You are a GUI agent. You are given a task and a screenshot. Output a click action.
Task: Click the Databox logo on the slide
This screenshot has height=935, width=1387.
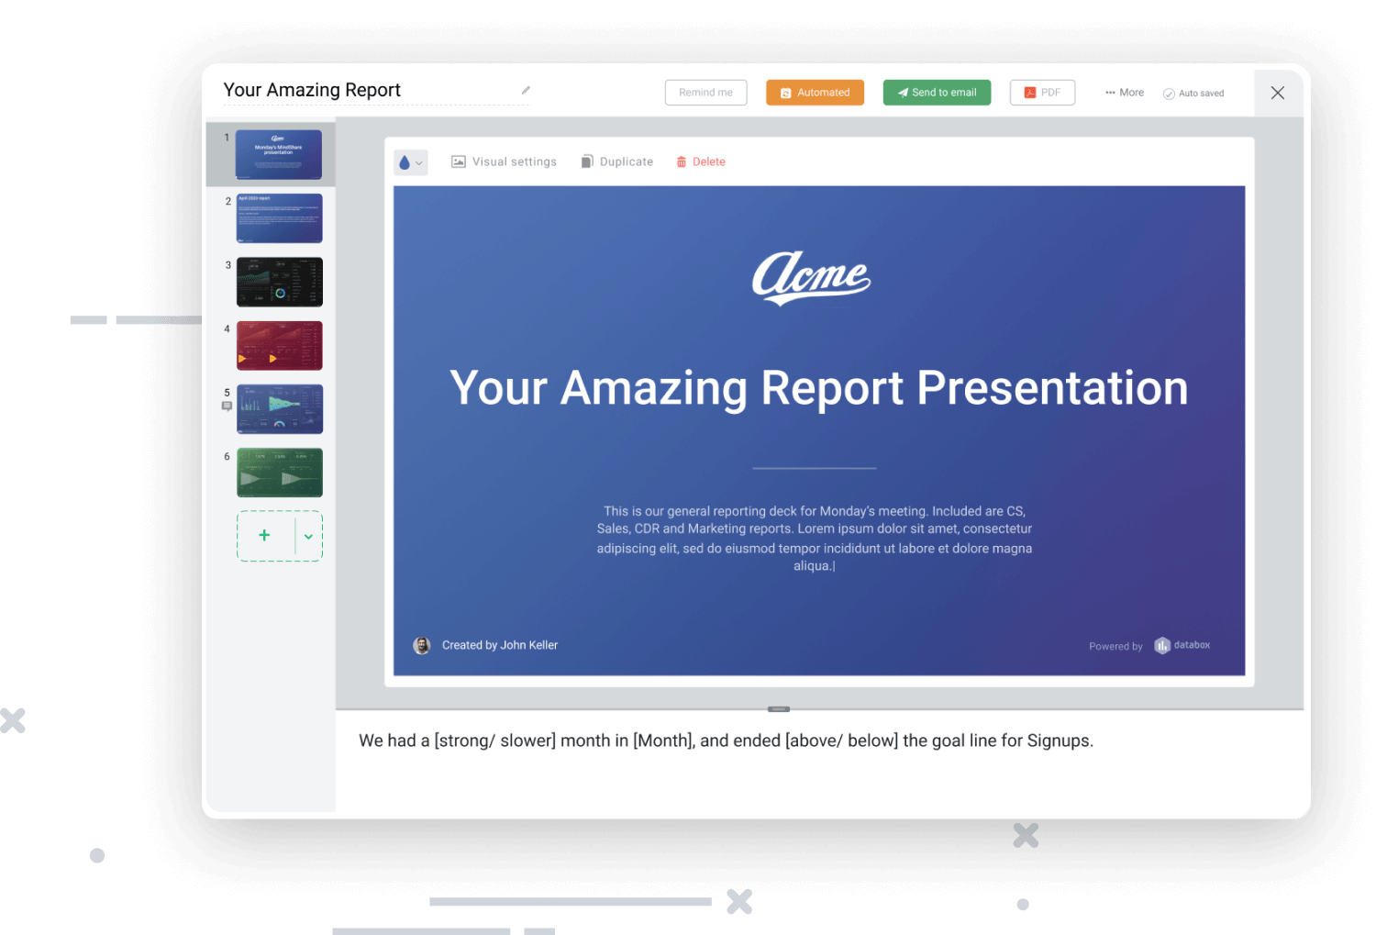tap(1182, 645)
